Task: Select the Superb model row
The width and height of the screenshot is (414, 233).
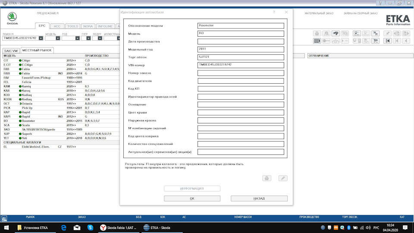Action: click(x=61, y=134)
